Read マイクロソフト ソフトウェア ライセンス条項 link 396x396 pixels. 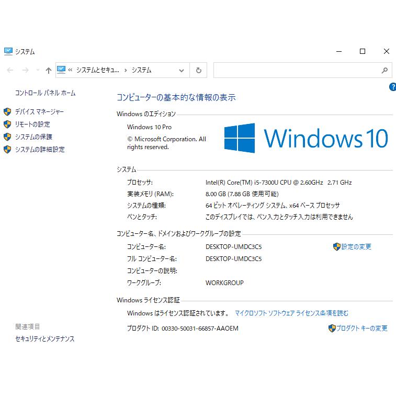pos(291,313)
